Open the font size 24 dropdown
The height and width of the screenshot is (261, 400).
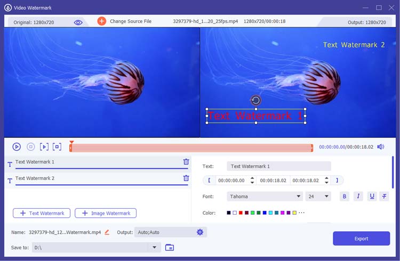tap(318, 196)
